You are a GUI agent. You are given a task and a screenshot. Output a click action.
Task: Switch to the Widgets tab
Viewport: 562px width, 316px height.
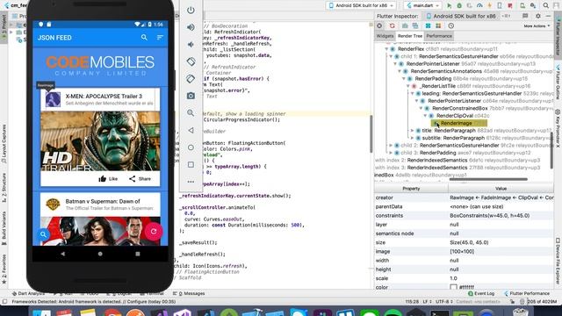click(385, 36)
